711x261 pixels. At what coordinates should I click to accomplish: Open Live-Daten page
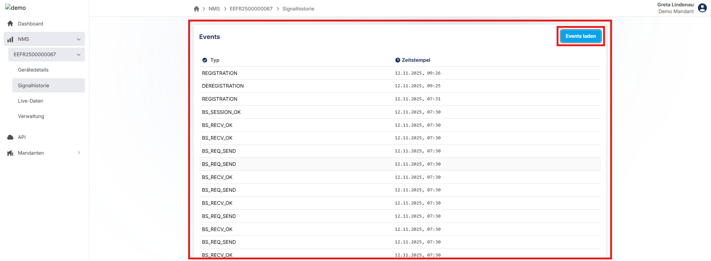(31, 101)
